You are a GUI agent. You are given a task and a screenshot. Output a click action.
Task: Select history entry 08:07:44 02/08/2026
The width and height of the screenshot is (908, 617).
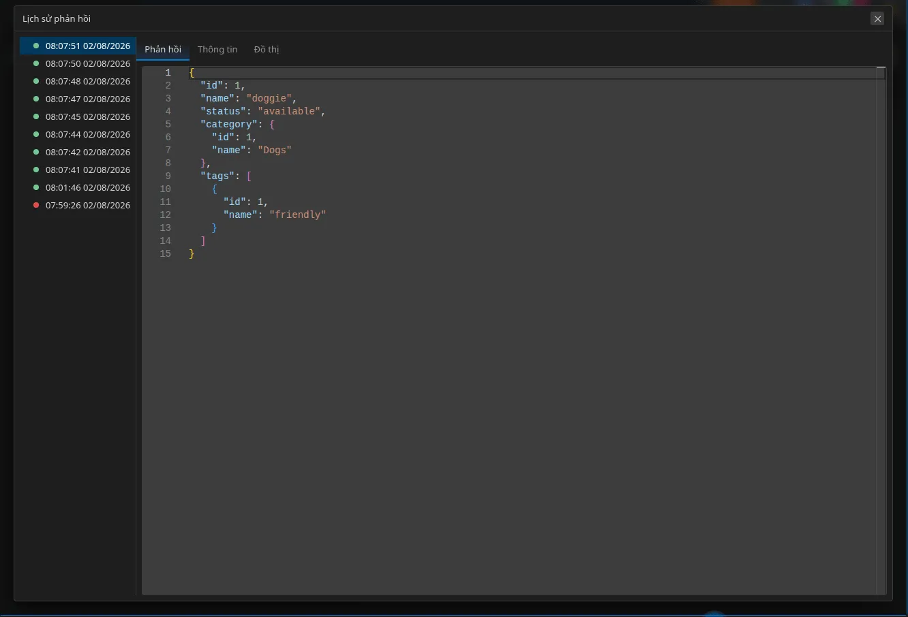(x=78, y=134)
